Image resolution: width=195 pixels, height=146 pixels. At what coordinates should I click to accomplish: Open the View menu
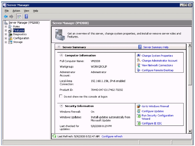pyautogui.click(x=27, y=11)
